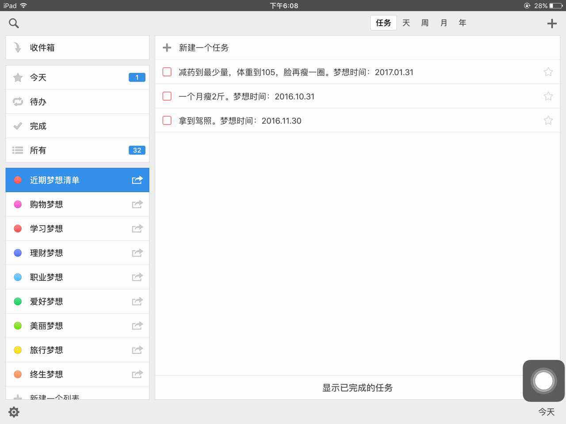This screenshot has height=424, width=566.
Task: Tap the plus icon in top-right corner
Action: (x=551, y=23)
